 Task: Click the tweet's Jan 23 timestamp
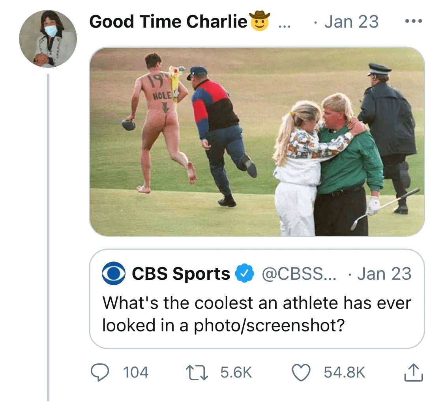pos(351,22)
